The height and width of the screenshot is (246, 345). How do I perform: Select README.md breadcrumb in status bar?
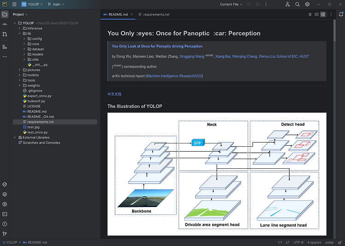[x=35, y=242]
